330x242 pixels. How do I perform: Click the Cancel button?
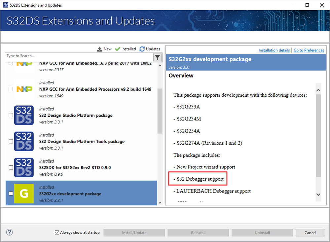tap(310, 233)
